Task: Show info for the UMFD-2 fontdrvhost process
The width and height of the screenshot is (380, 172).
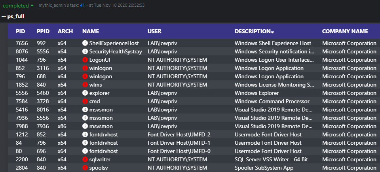Action: (85, 134)
